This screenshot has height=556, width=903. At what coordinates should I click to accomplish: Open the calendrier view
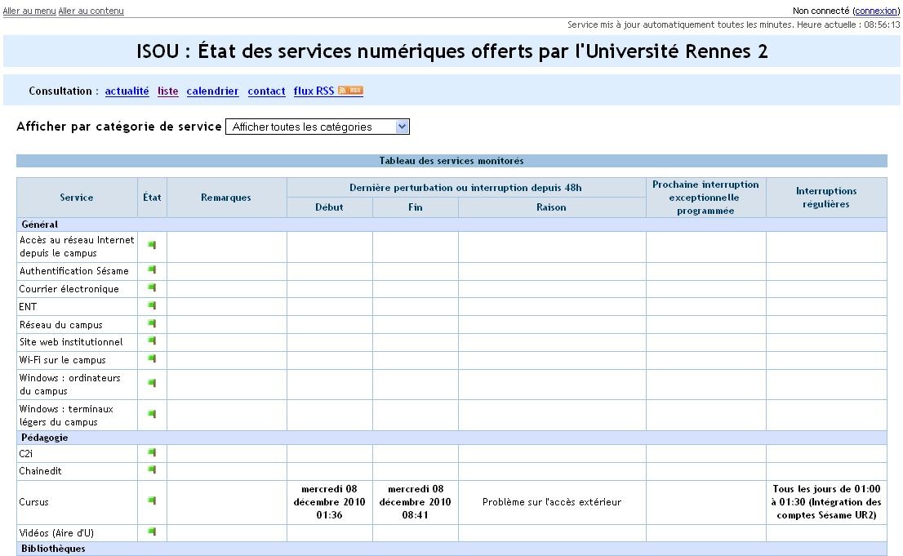(x=212, y=91)
